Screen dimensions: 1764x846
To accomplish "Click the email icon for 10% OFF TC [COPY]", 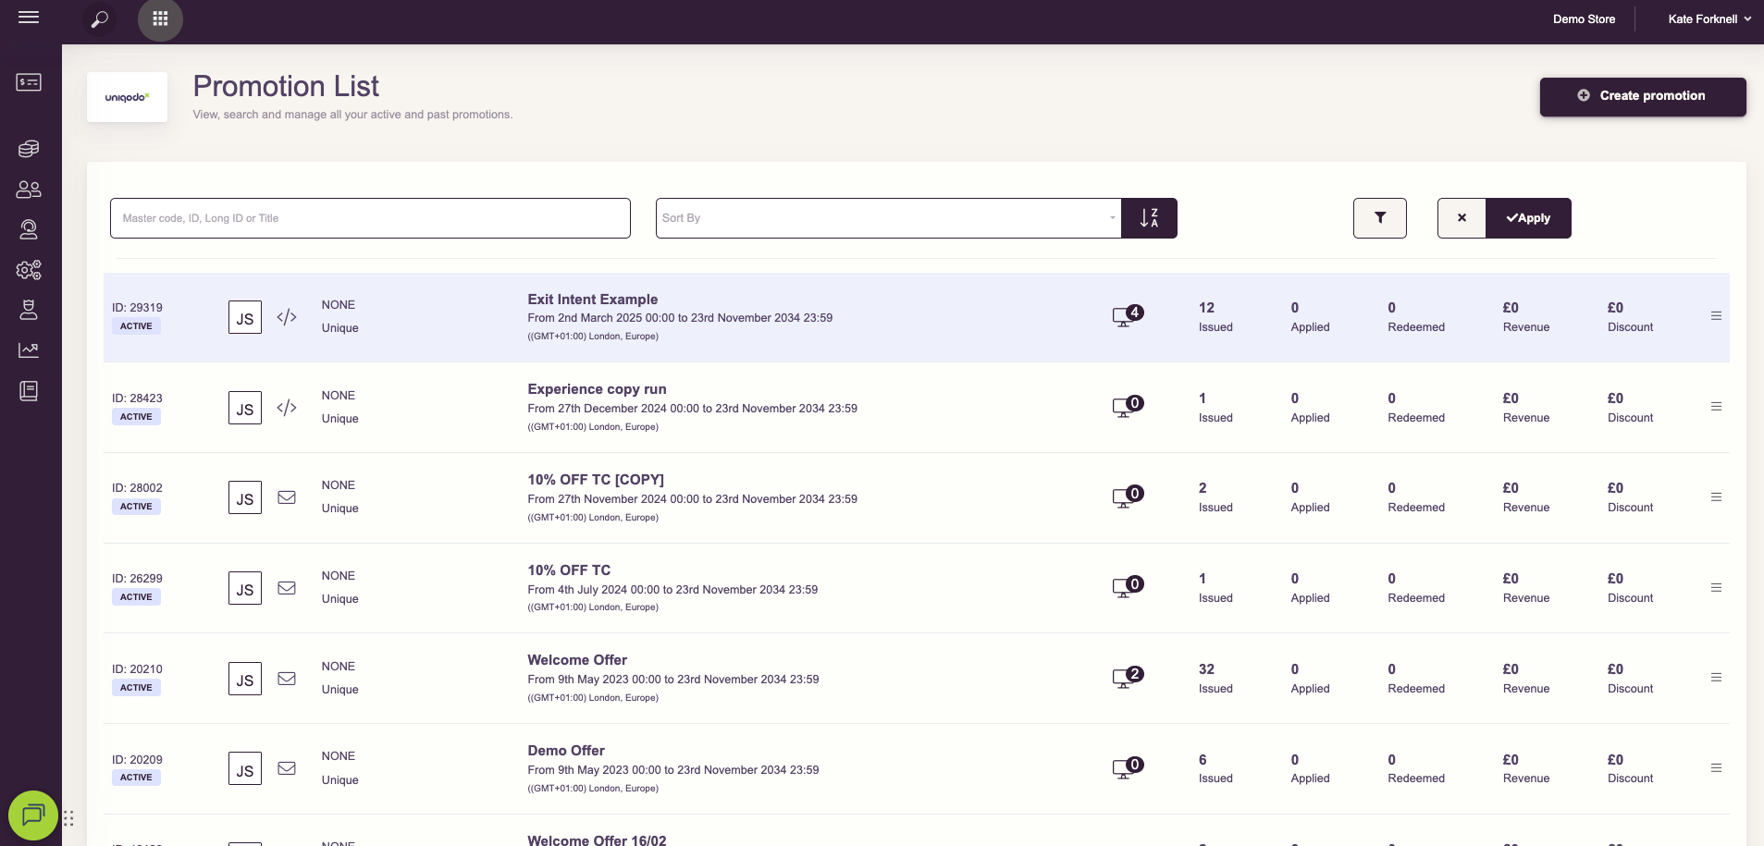I will click(x=287, y=497).
